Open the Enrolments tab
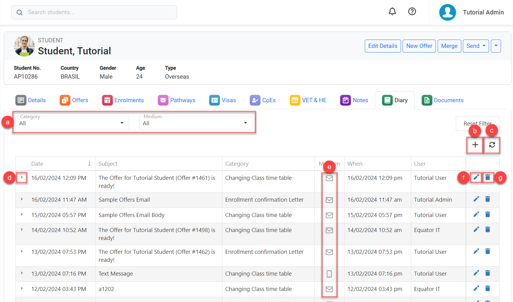The image size is (513, 302). (123, 100)
